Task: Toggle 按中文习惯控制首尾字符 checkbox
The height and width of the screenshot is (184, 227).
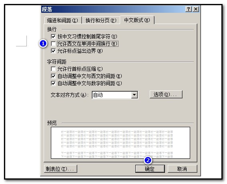Action: click(x=53, y=36)
